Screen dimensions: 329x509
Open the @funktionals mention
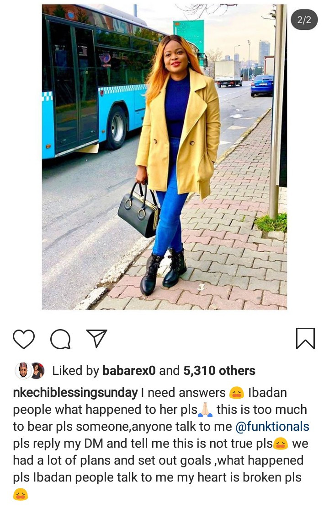click(x=272, y=426)
